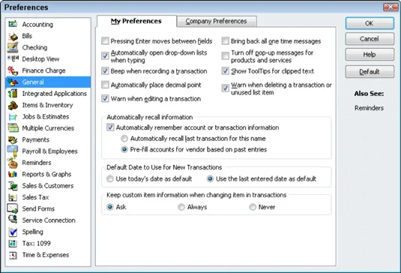Toggle Show ToolTips for clipped text
Screen dimensions: 401x273
pos(226,70)
